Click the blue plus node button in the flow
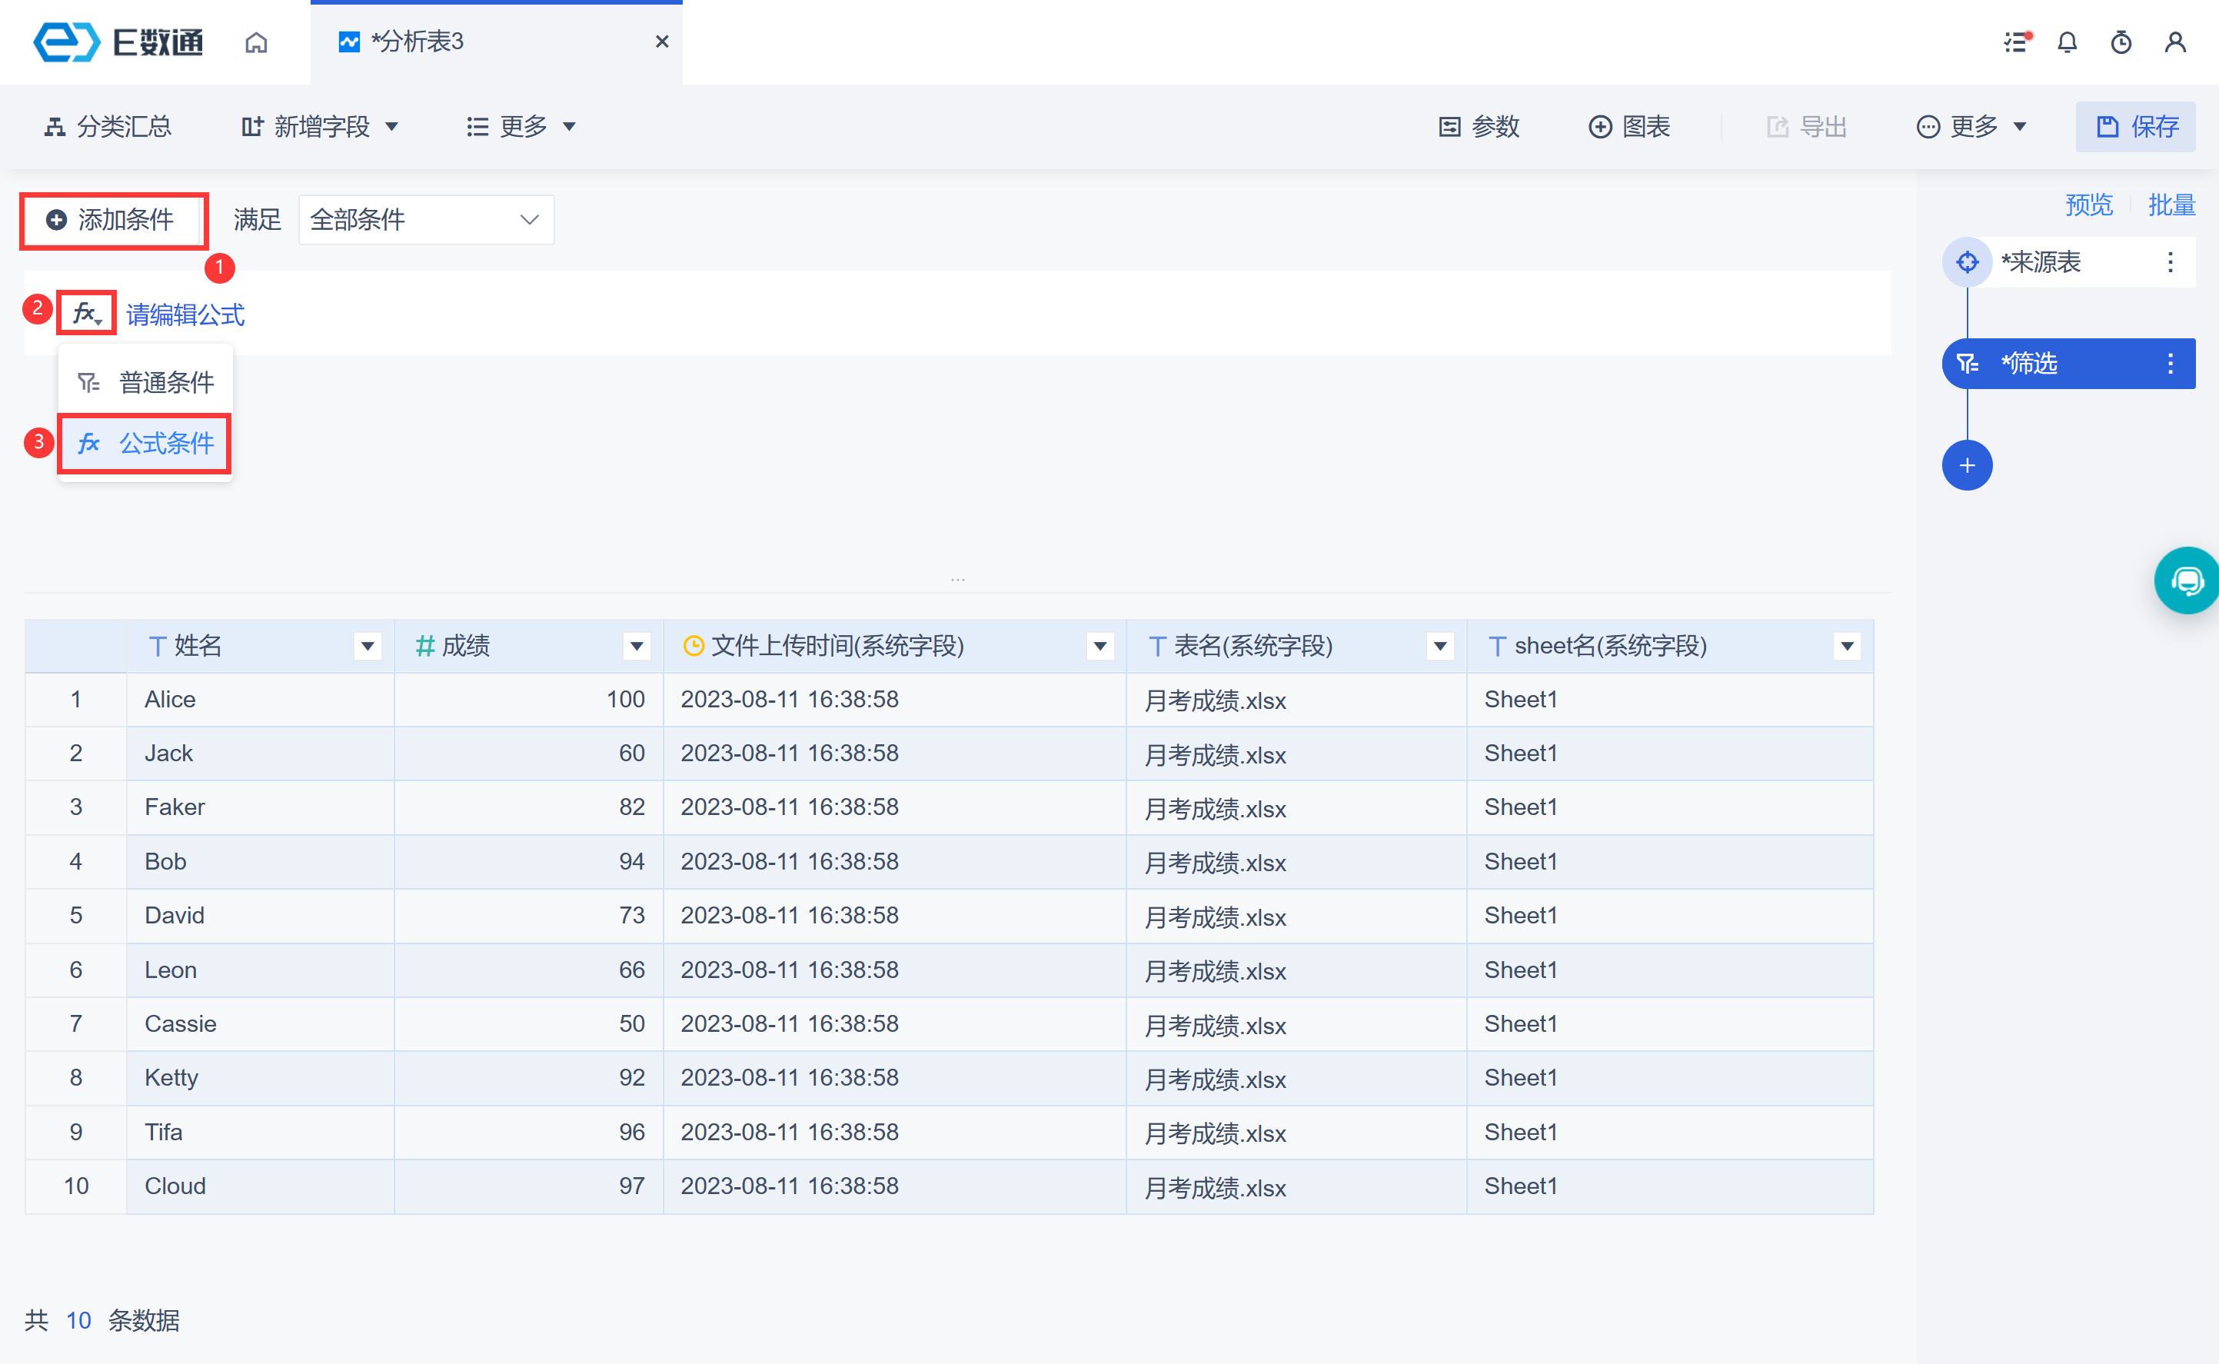 coord(1967,465)
